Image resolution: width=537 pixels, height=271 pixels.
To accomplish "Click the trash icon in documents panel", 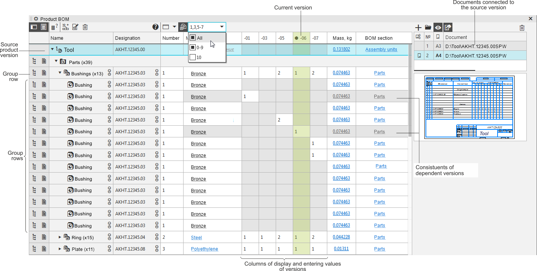I will [522, 28].
